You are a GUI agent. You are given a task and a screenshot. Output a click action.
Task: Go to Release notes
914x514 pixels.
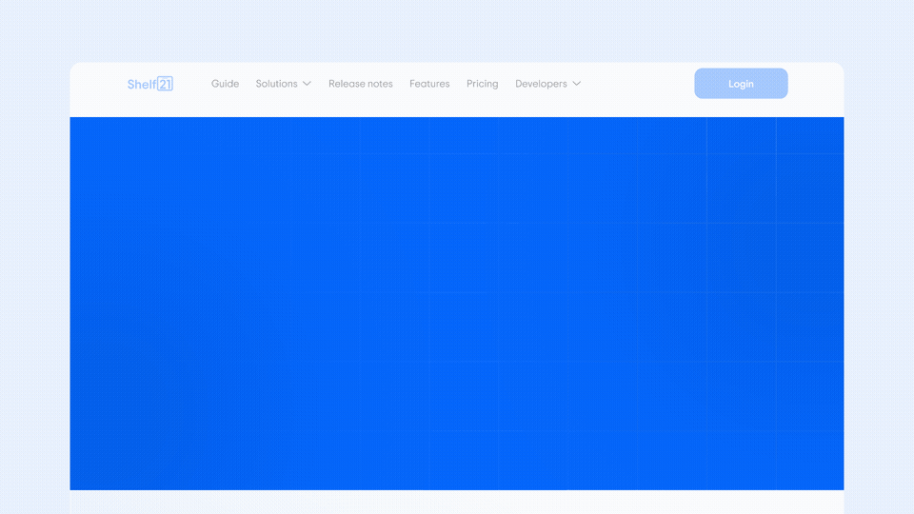tap(360, 84)
